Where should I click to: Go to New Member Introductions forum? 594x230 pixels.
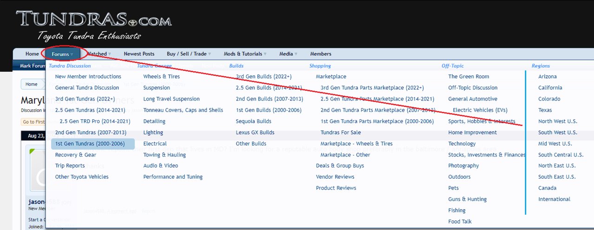coord(88,77)
